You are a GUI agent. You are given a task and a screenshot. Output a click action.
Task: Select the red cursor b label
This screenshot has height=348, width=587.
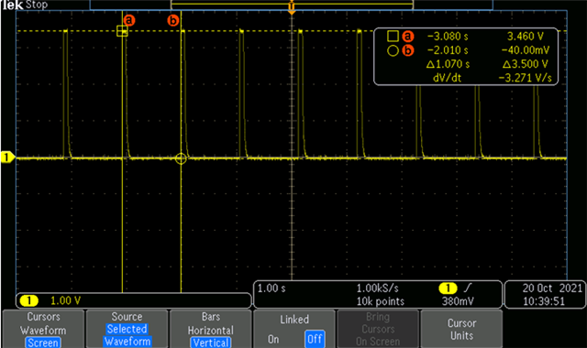(x=173, y=20)
